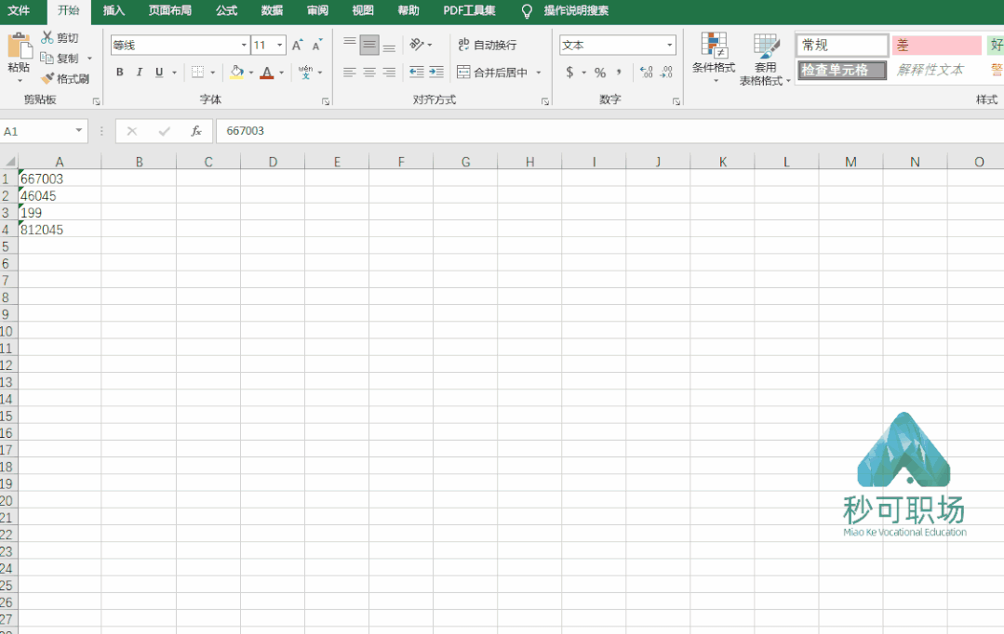Click the 条件格式 conditional formatting button

pyautogui.click(x=714, y=56)
